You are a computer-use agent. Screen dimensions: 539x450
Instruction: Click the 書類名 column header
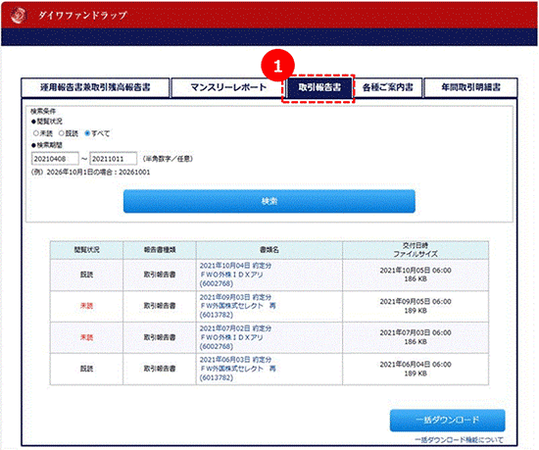(269, 250)
